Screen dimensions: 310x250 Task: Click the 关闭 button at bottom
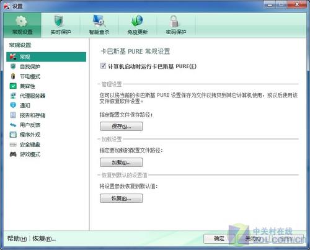[x=254, y=239]
